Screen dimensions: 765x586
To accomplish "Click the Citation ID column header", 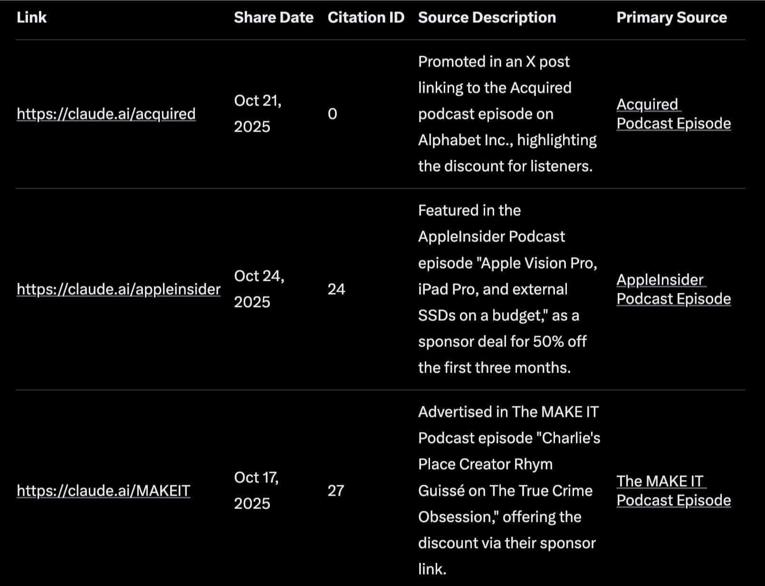I will [365, 18].
